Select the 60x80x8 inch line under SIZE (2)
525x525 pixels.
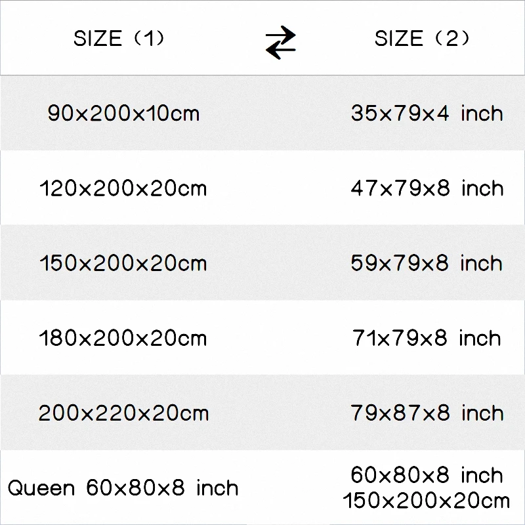coord(427,475)
